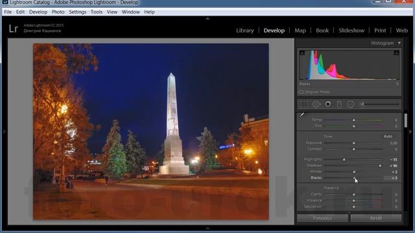Viewport: 415px width, 233px height.
Task: Toggle the shadow clipping indicator in histogram
Action: (x=302, y=53)
